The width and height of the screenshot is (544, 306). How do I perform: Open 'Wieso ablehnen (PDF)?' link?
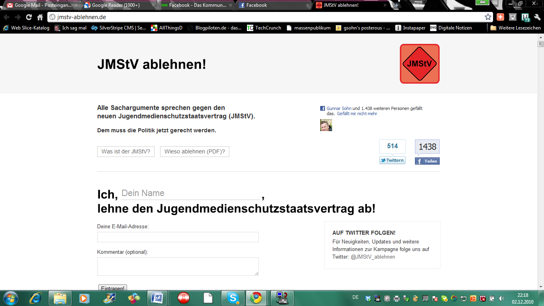(194, 151)
